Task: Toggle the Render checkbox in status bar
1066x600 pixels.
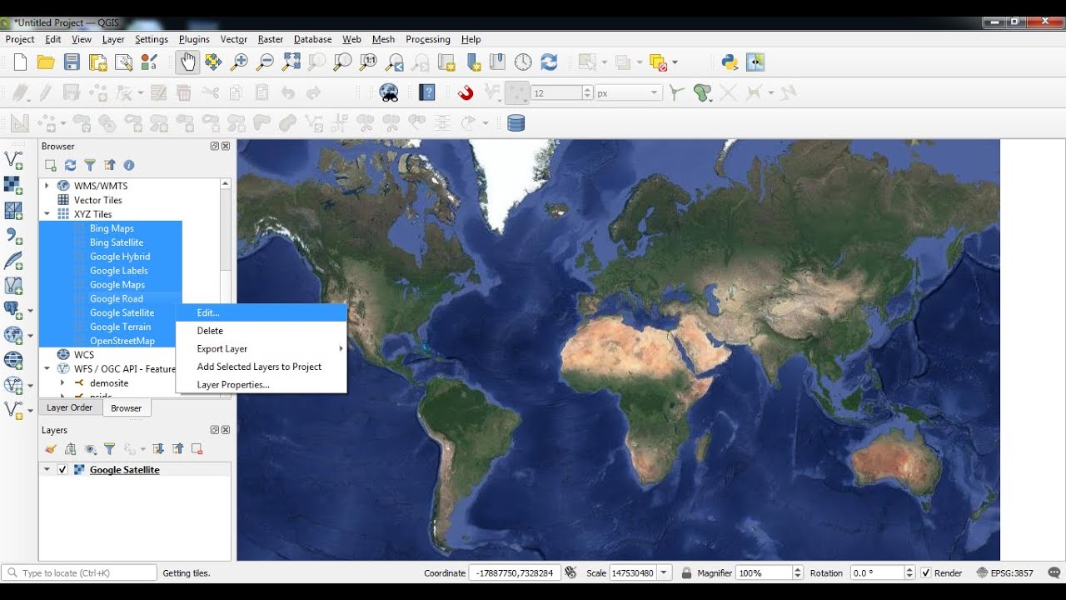Action: tap(926, 573)
